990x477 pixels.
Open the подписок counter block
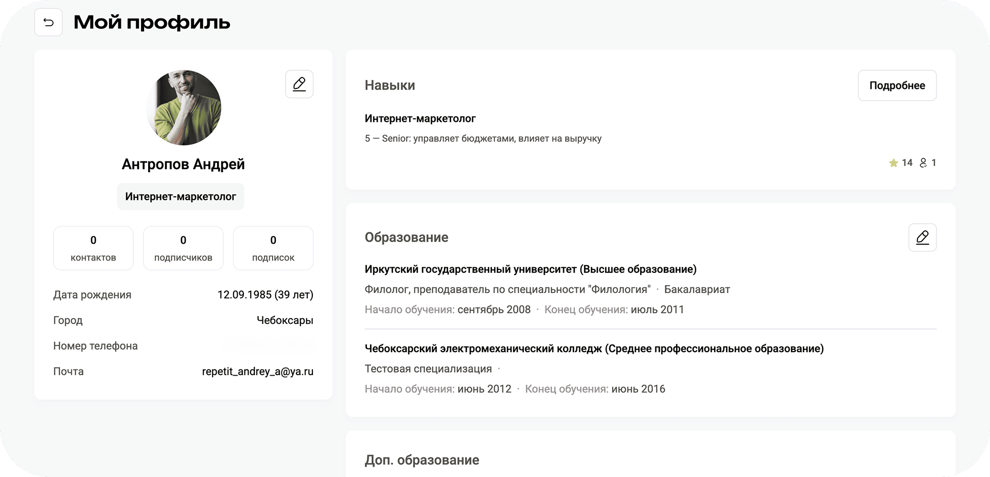[273, 248]
